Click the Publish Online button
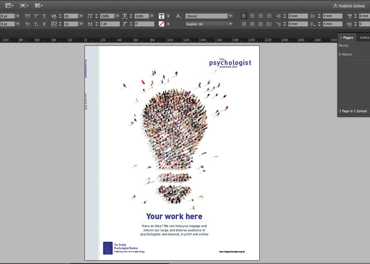This screenshot has width=370, height=264. coord(349,6)
